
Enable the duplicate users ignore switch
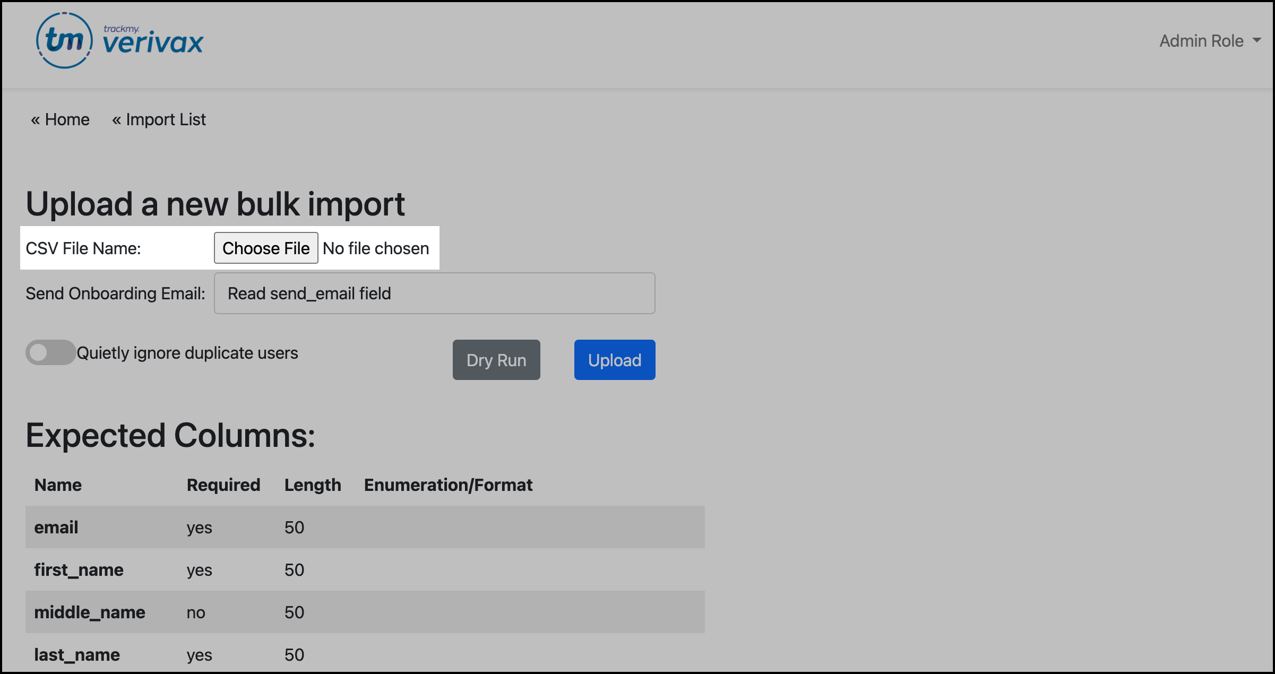[x=50, y=352]
